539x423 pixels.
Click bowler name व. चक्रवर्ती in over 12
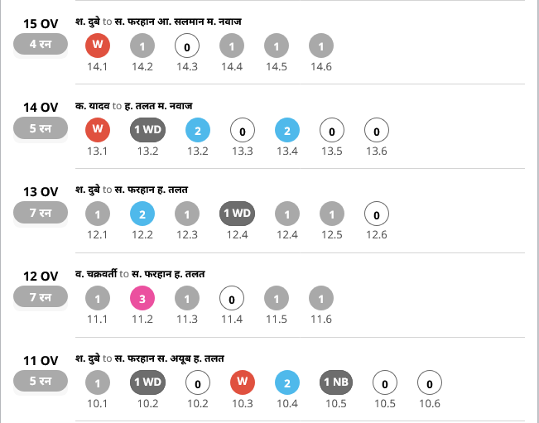point(95,274)
